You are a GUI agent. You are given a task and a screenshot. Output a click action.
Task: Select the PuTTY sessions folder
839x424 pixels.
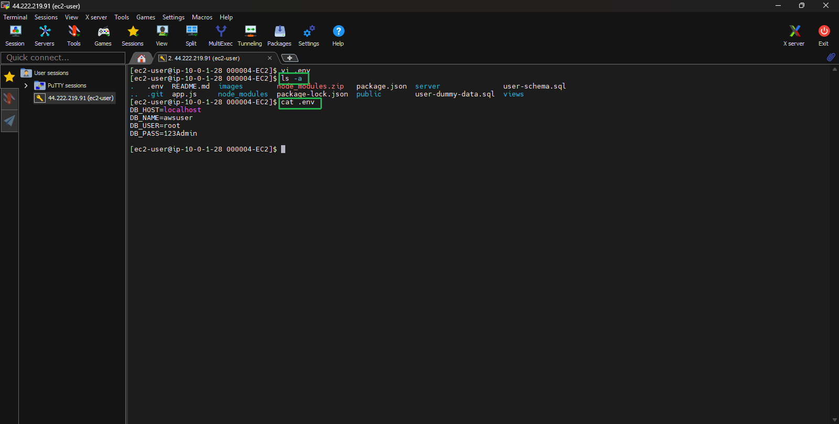60,85
